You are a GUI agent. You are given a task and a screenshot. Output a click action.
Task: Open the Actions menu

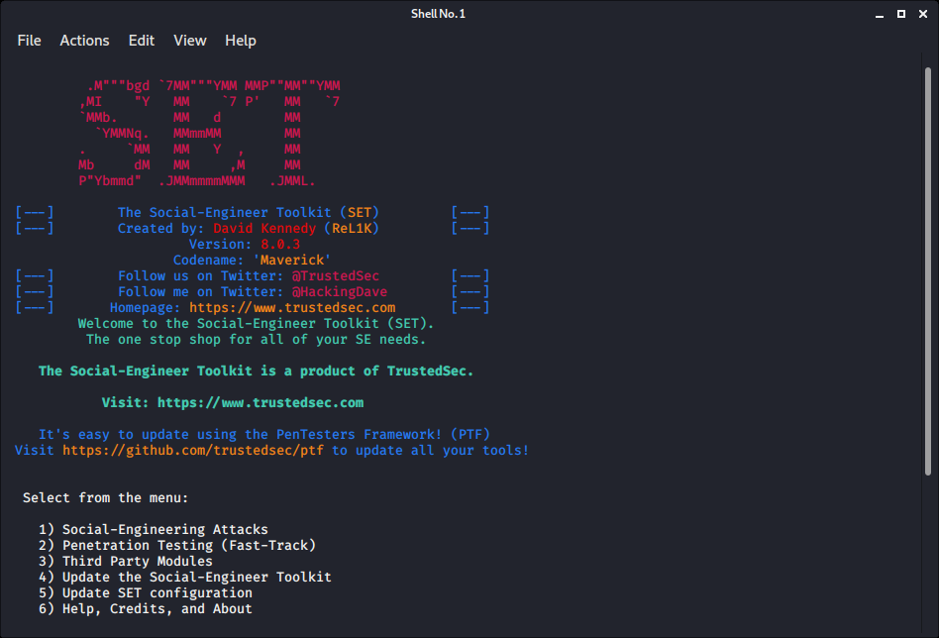pyautogui.click(x=84, y=41)
